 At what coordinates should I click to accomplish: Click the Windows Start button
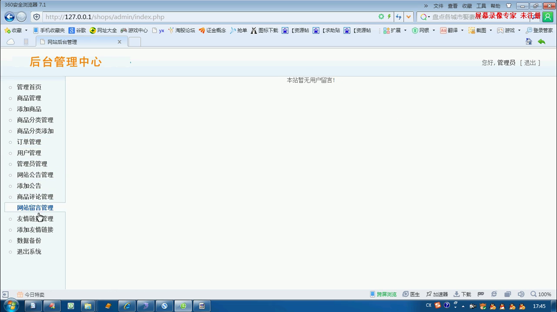pyautogui.click(x=11, y=305)
